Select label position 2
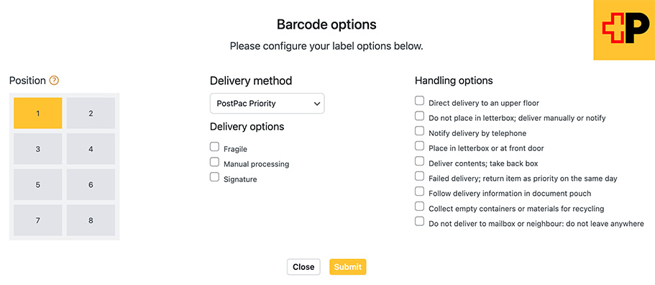This screenshot has width=655, height=285. click(91, 113)
